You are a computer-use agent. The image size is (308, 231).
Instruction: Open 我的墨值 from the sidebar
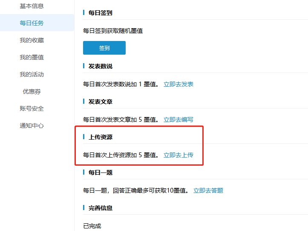(32, 57)
